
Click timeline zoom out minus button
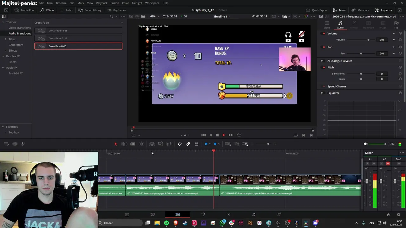(x=252, y=144)
